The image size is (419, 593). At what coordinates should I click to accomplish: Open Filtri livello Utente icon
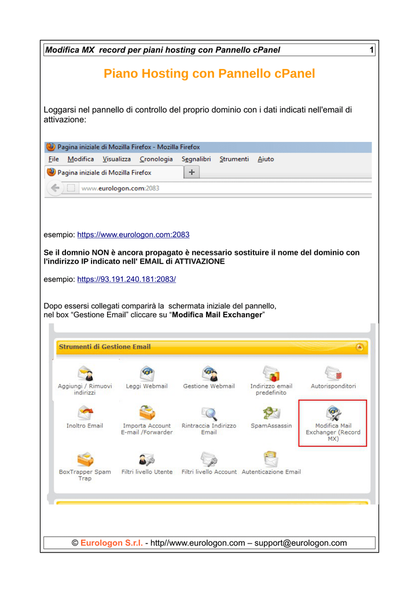pyautogui.click(x=146, y=459)
